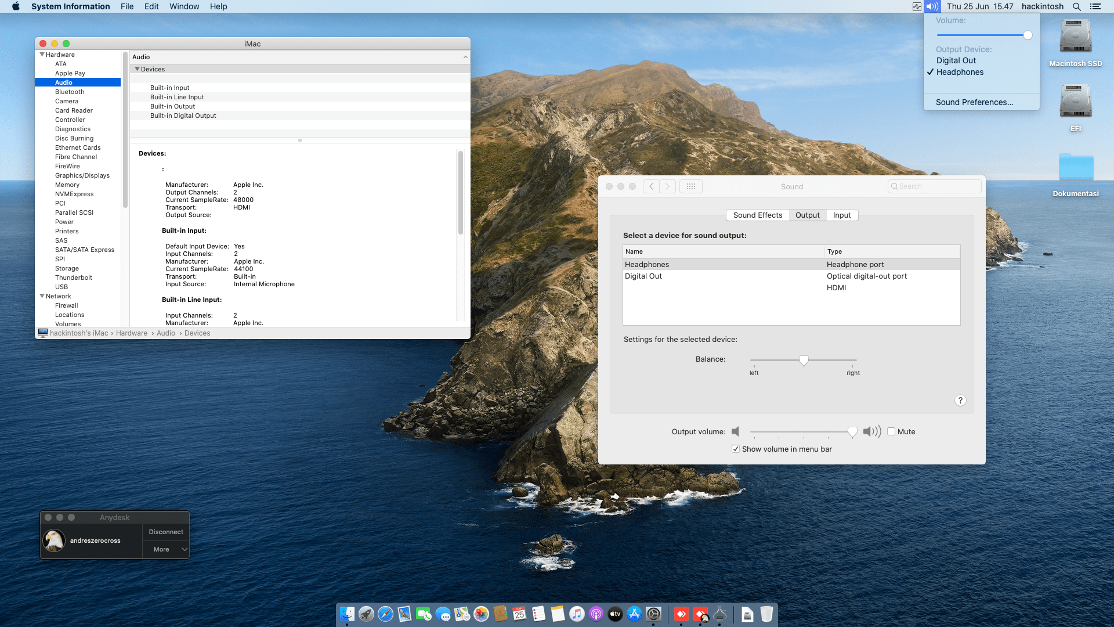Open Launchpad rocket icon in dock

[x=366, y=614]
